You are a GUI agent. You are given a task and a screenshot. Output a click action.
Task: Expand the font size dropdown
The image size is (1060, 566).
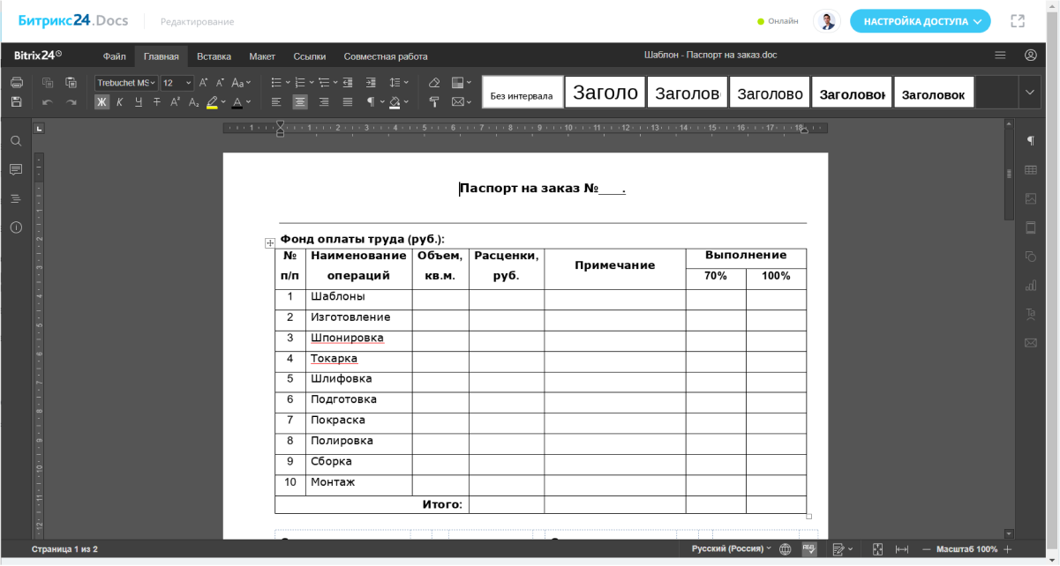[188, 83]
